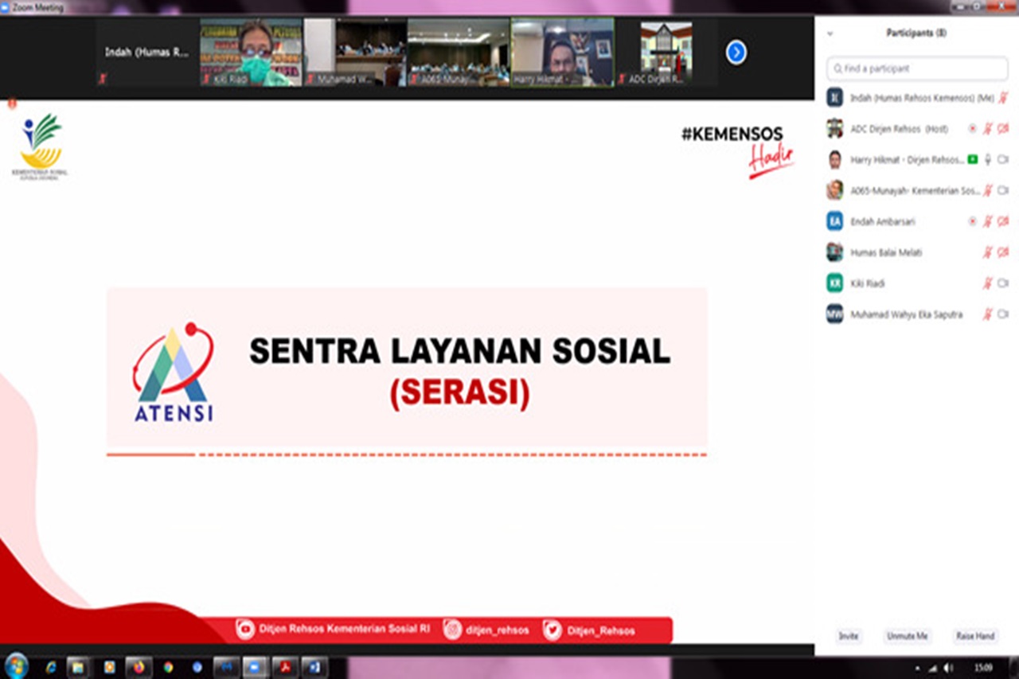
Task: Select A065-Munayah video thumbnail
Action: click(459, 53)
